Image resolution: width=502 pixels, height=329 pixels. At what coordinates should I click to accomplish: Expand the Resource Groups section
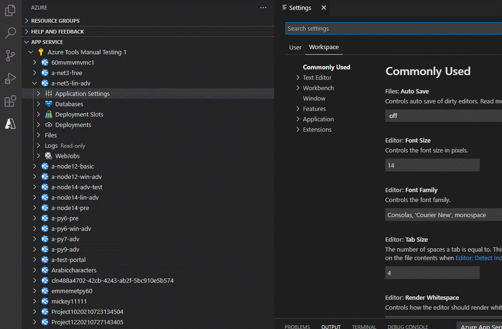pos(26,21)
